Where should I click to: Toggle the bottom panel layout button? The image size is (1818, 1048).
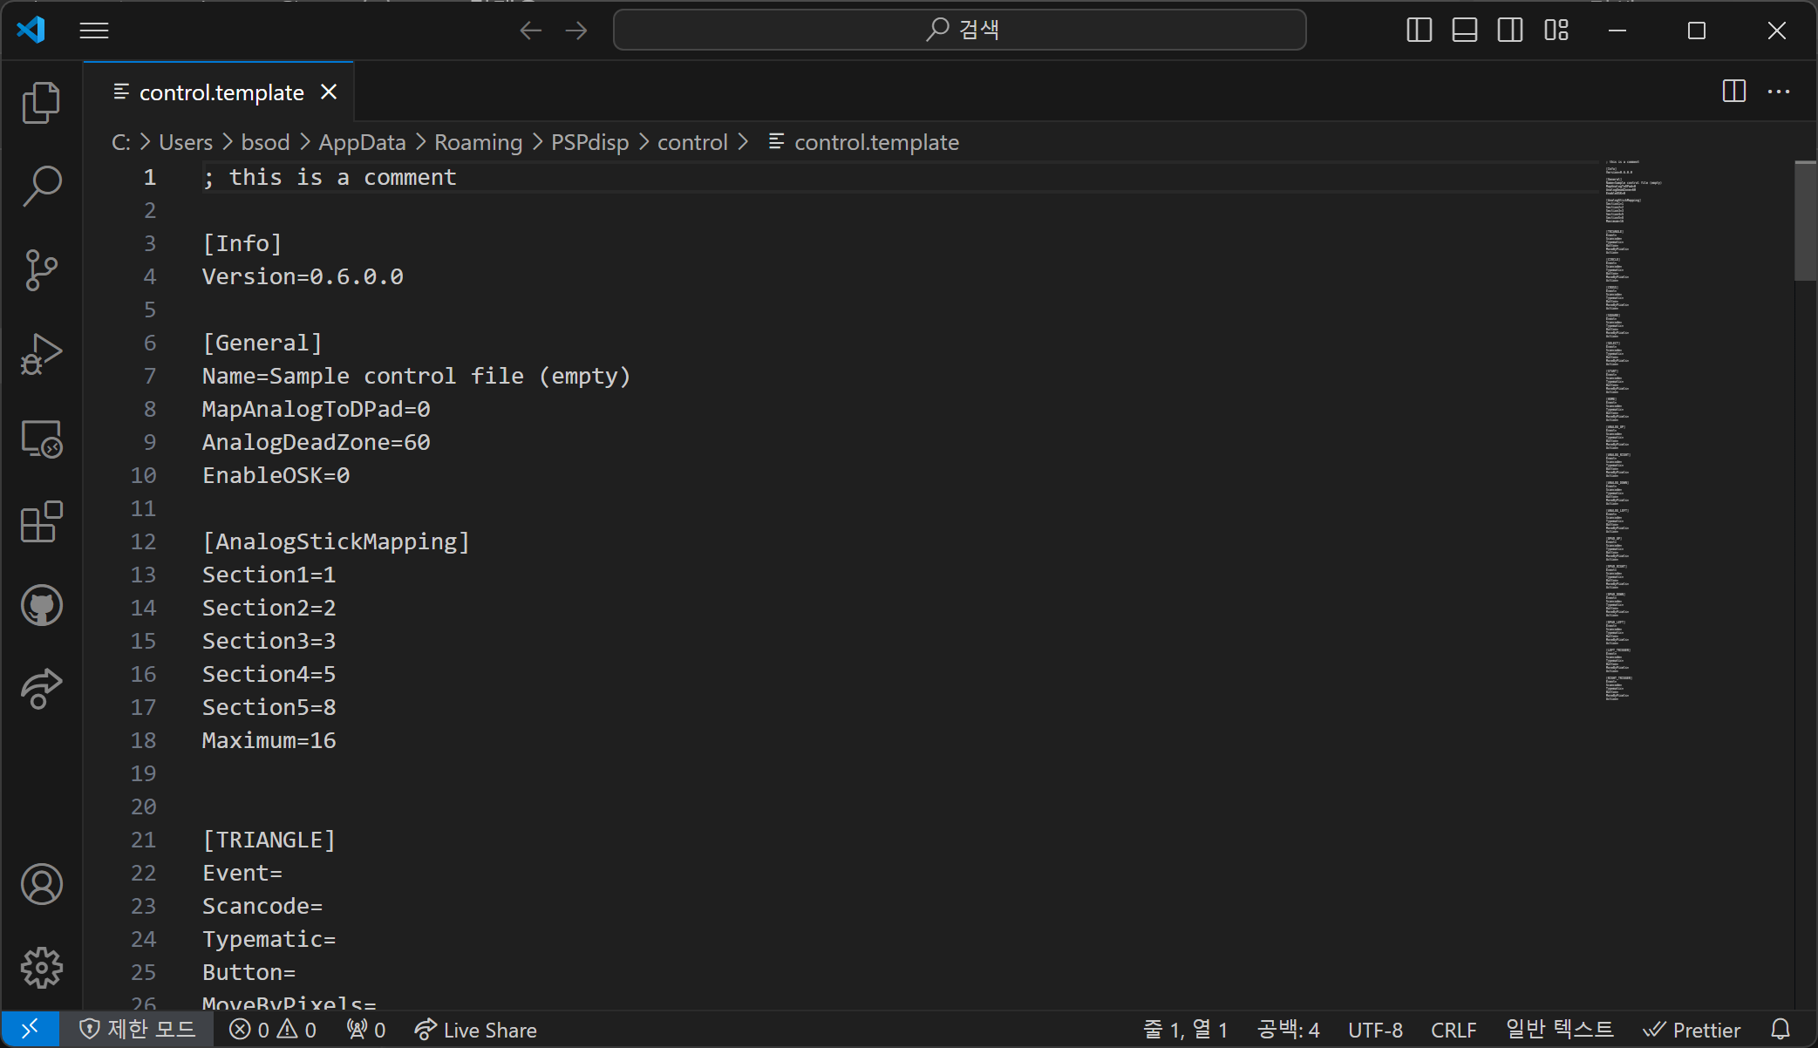1464,31
